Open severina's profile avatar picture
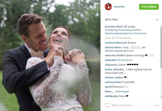The width and height of the screenshot is (162, 111). [108, 7]
